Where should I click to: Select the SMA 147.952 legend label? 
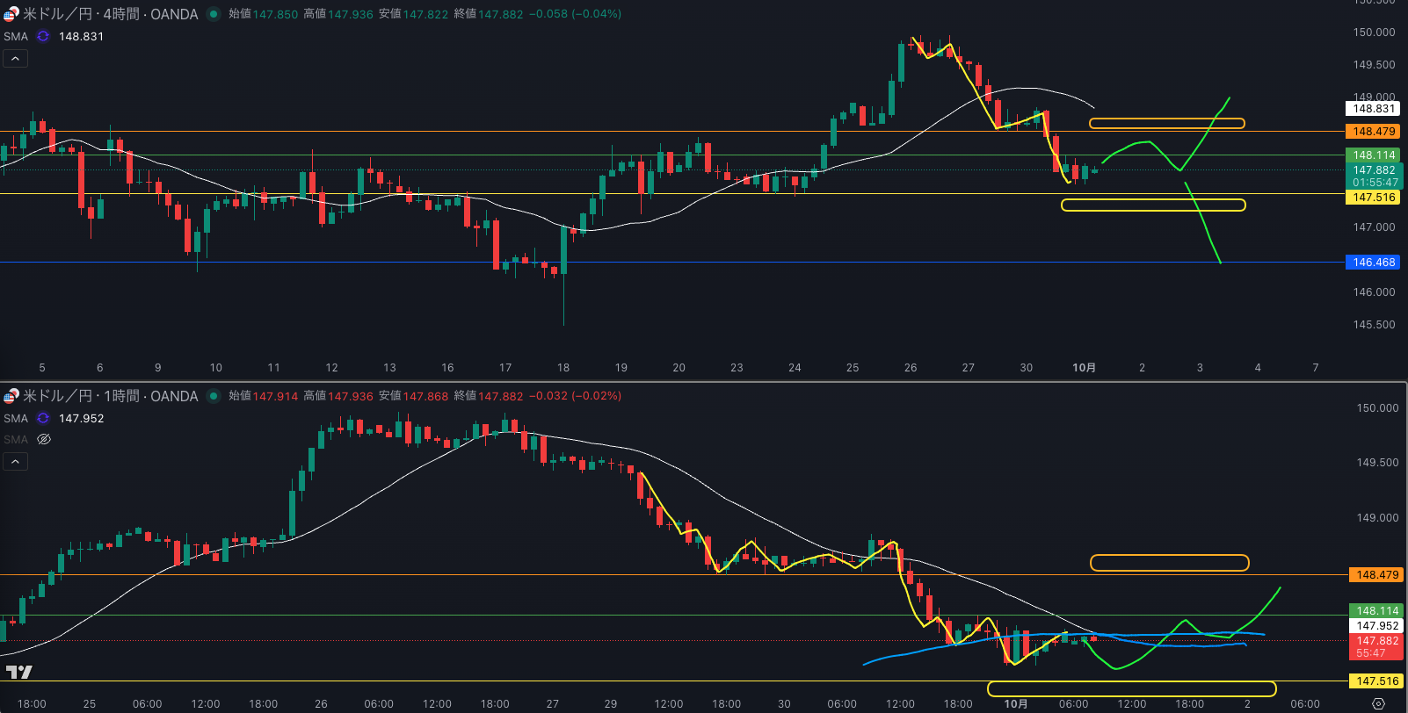[16, 419]
